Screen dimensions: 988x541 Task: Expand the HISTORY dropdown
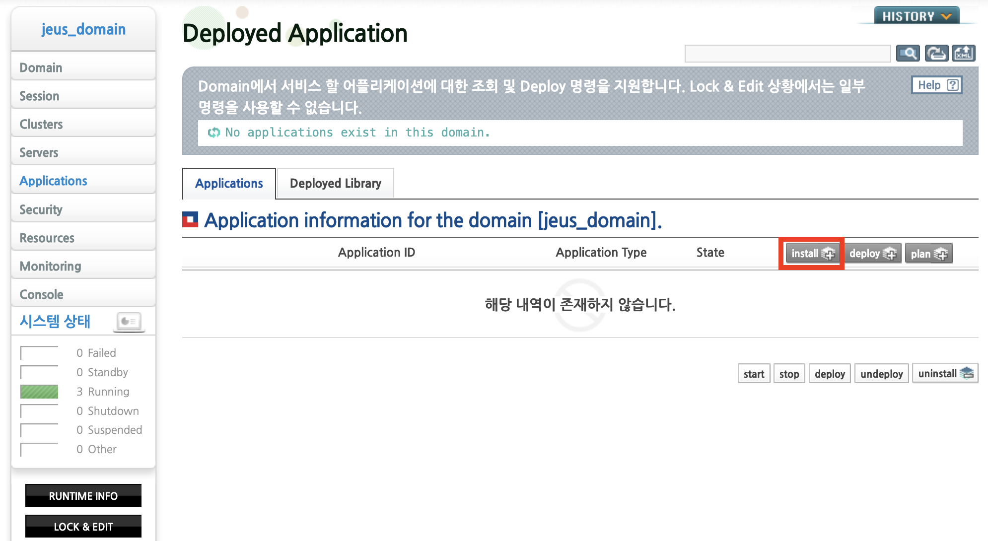916,16
